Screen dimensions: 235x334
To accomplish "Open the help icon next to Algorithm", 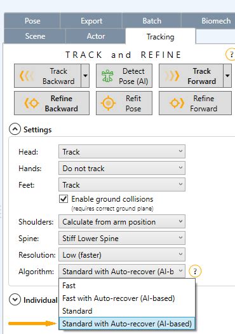I will 195,271.
